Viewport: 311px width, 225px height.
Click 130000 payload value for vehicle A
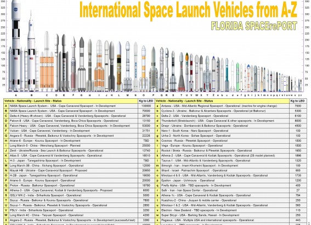click(x=146, y=106)
